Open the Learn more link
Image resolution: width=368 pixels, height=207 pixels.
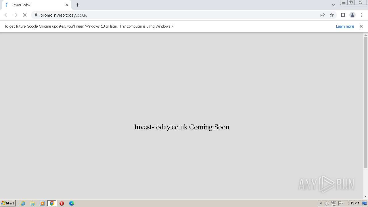pos(345,26)
